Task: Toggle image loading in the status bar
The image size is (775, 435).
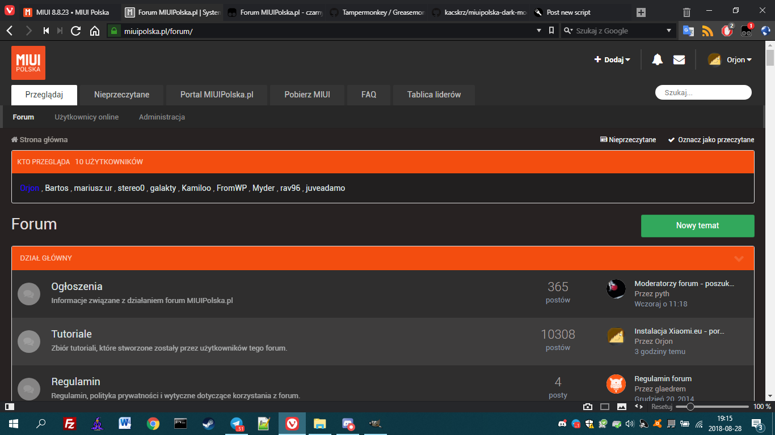Action: pos(622,407)
